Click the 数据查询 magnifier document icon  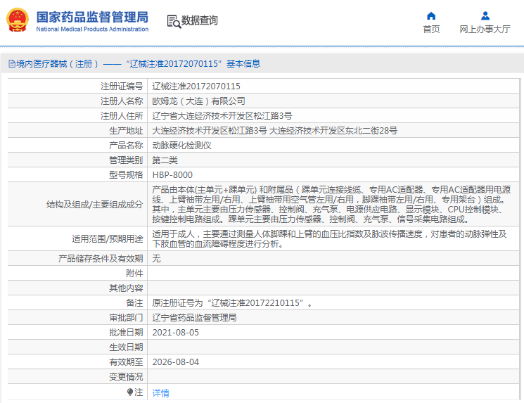(173, 21)
